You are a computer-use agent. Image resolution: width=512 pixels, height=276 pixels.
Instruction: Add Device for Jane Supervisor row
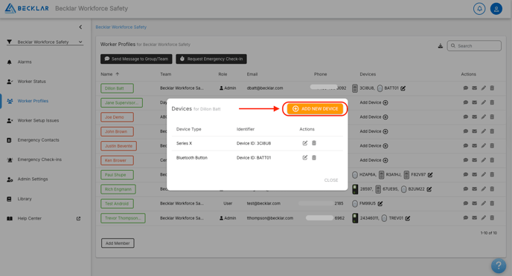pos(374,102)
